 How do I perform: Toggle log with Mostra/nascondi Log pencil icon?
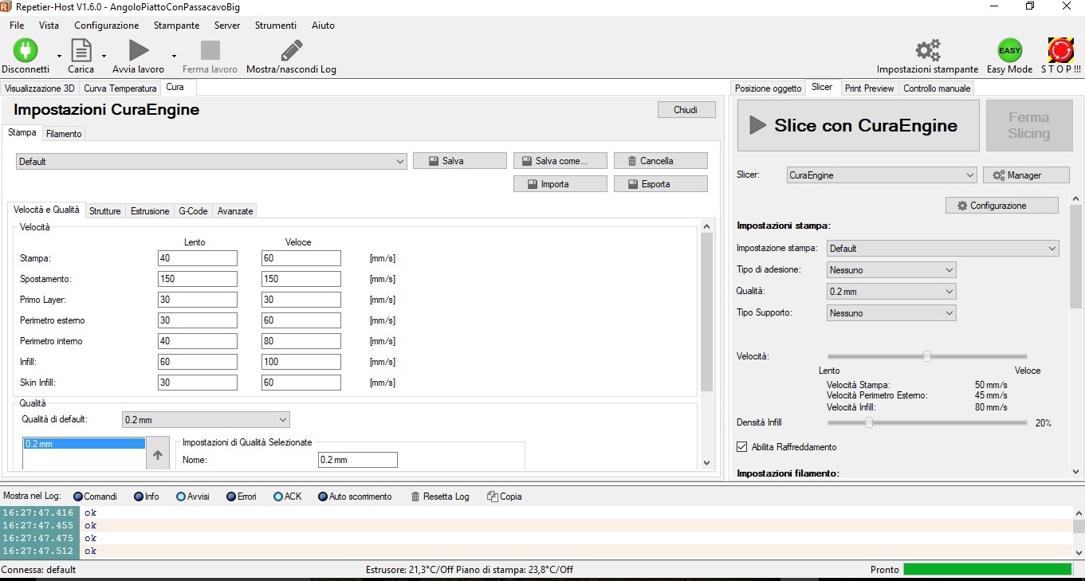tap(291, 50)
